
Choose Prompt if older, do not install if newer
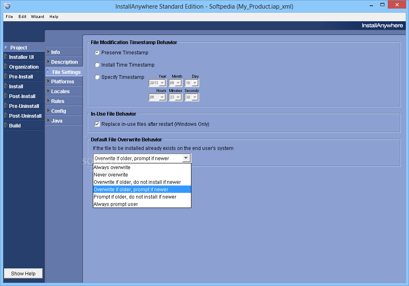[142, 197]
